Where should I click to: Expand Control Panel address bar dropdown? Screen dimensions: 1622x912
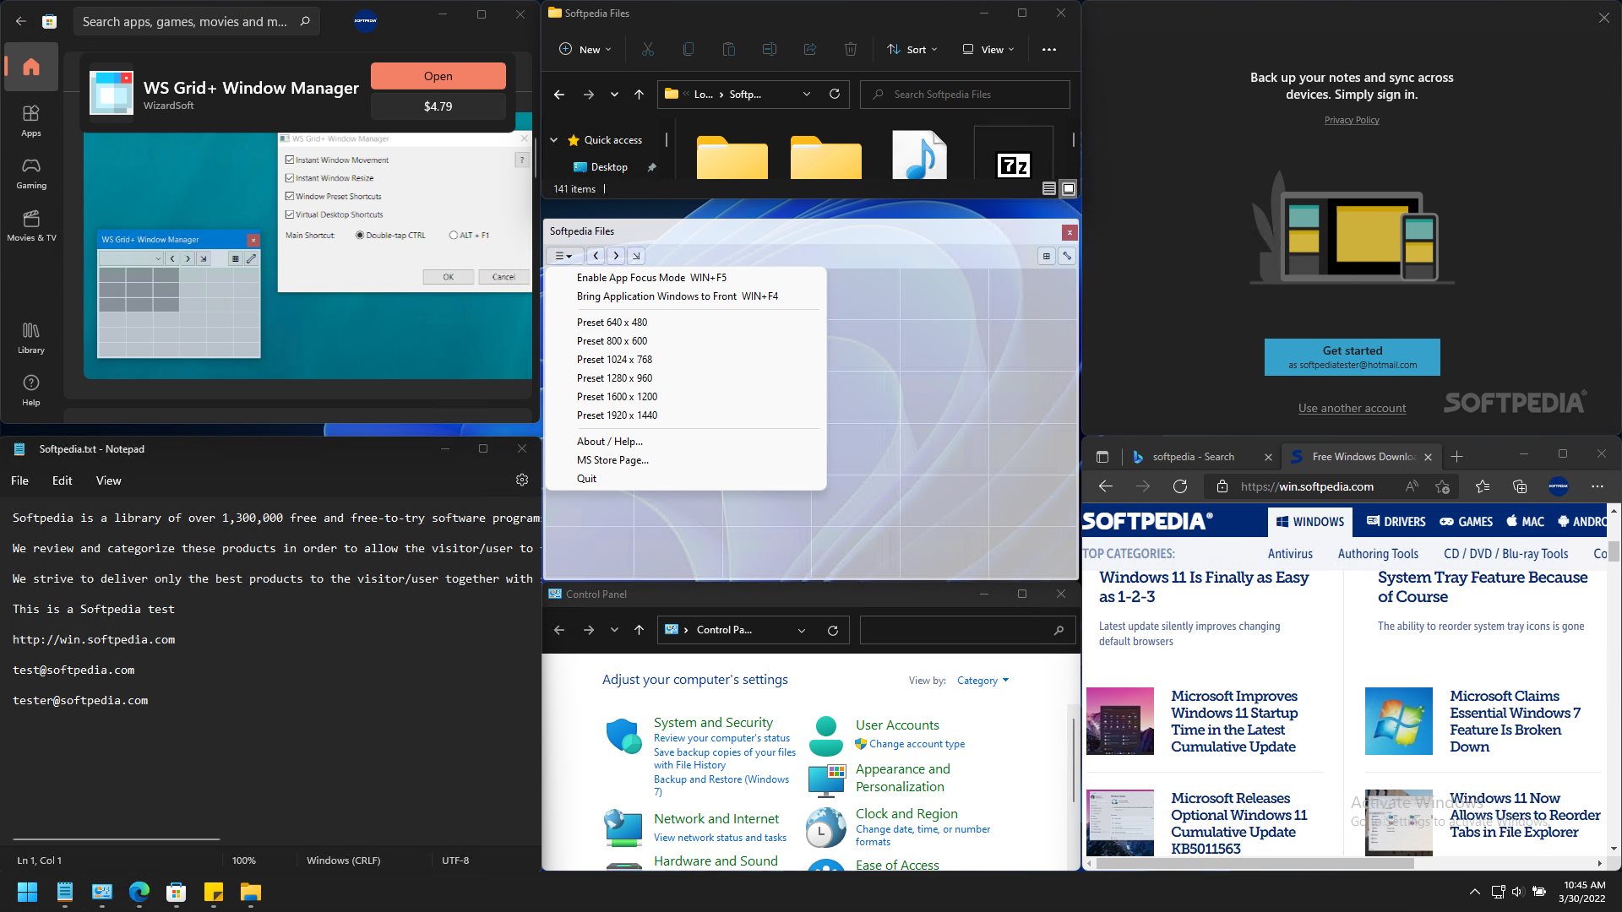point(802,630)
